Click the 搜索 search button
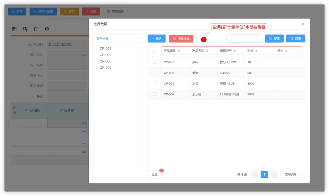 [274, 39]
